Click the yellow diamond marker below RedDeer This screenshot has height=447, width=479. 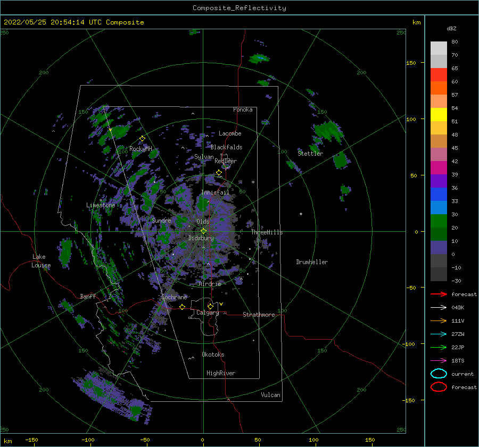[219, 173]
